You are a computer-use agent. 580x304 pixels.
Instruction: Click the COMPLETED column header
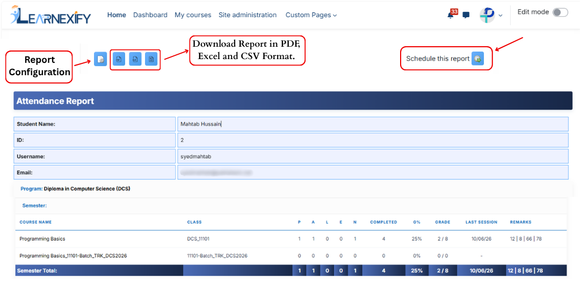(x=383, y=222)
